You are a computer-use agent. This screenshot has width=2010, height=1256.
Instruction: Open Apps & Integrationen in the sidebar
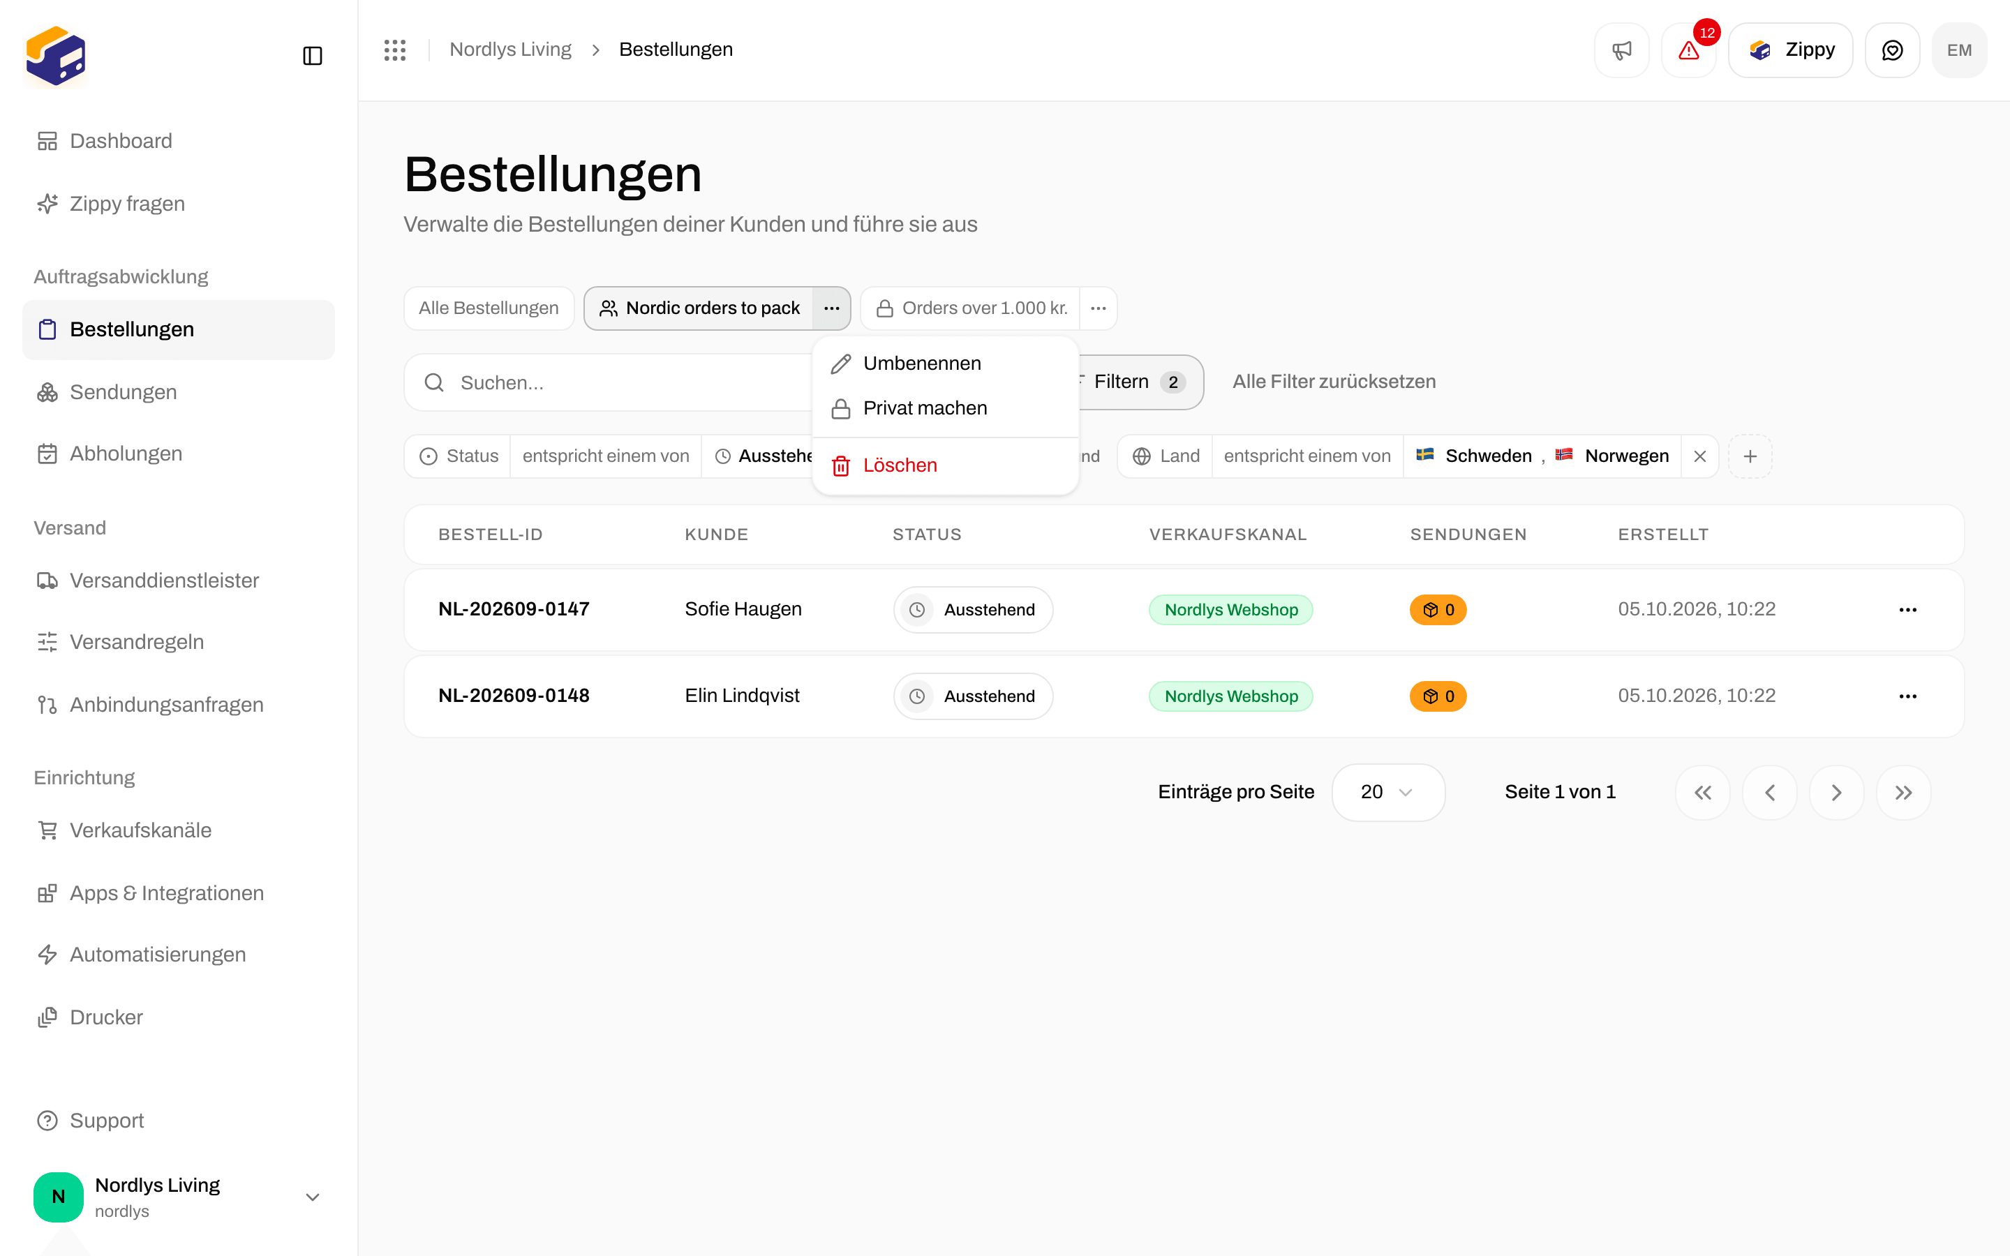tap(178, 893)
